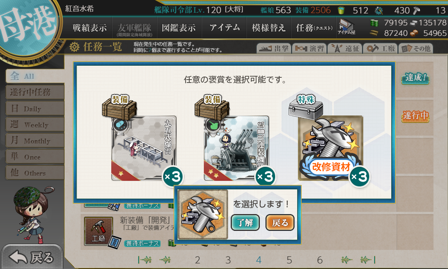Return using the large bottom-left 戻る arrow button
This screenshot has width=448, height=269.
pos(31,257)
